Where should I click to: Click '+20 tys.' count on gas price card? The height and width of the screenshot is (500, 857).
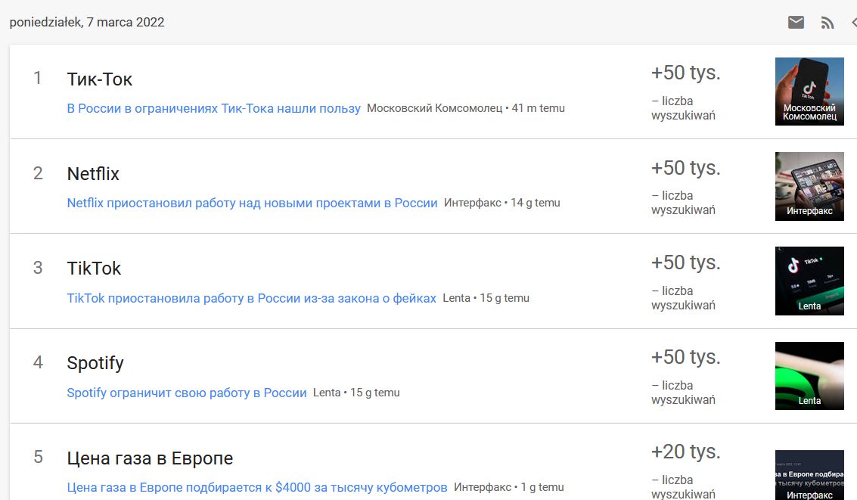tap(687, 451)
